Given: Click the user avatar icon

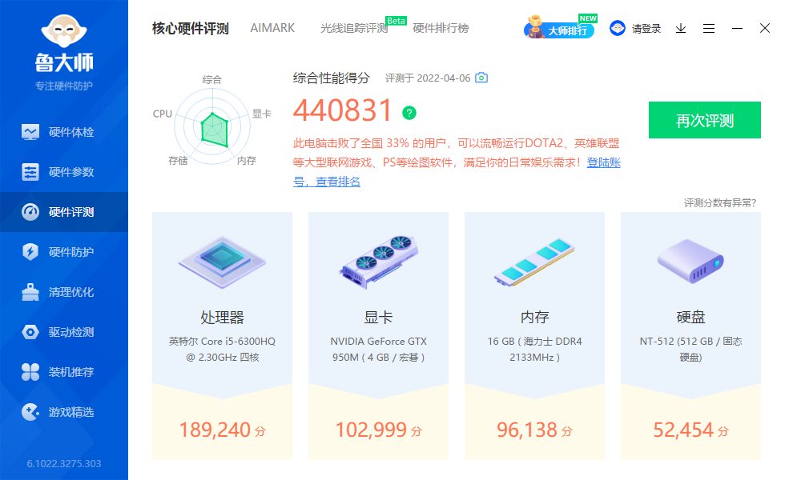Looking at the screenshot, I should click(618, 28).
